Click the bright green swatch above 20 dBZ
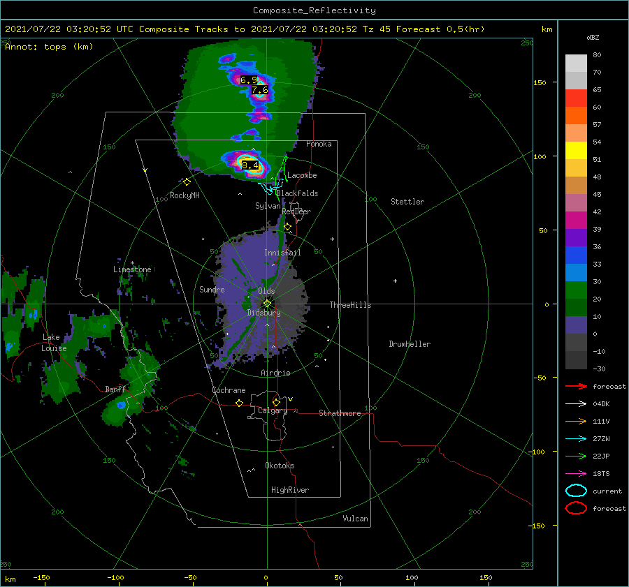 pos(576,290)
